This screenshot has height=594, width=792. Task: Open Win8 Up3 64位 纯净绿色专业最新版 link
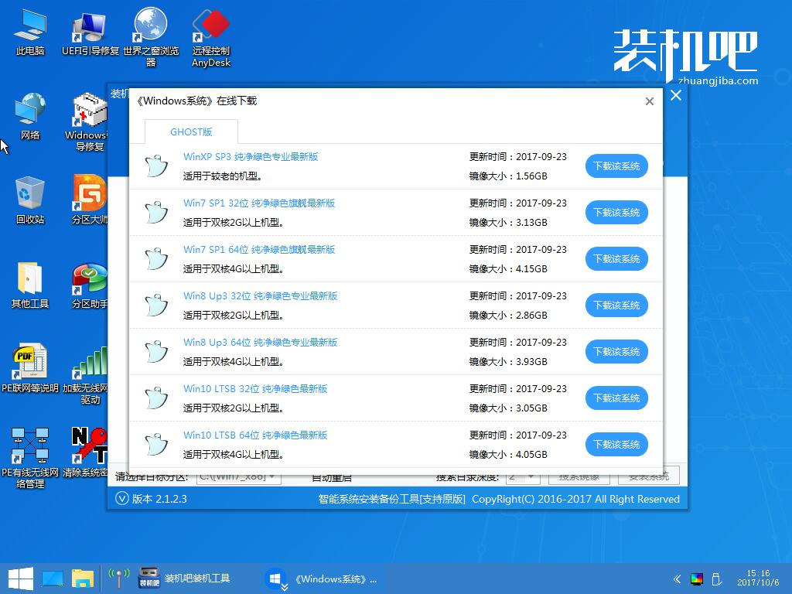tap(260, 343)
